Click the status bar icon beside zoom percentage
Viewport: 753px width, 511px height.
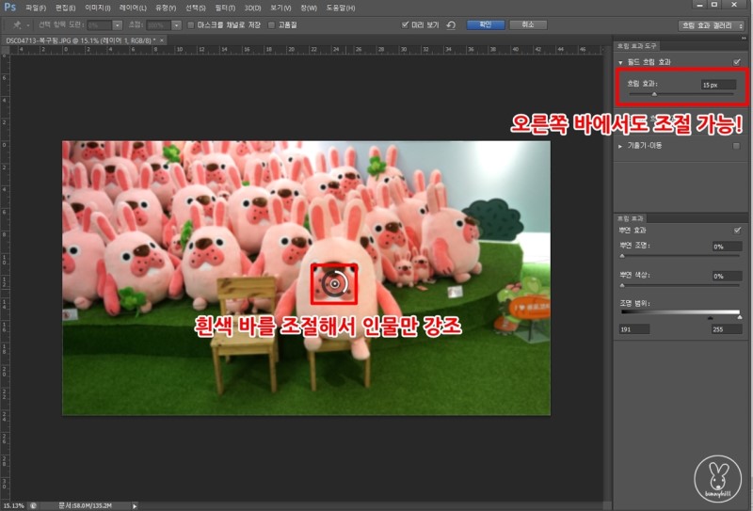tap(33, 505)
